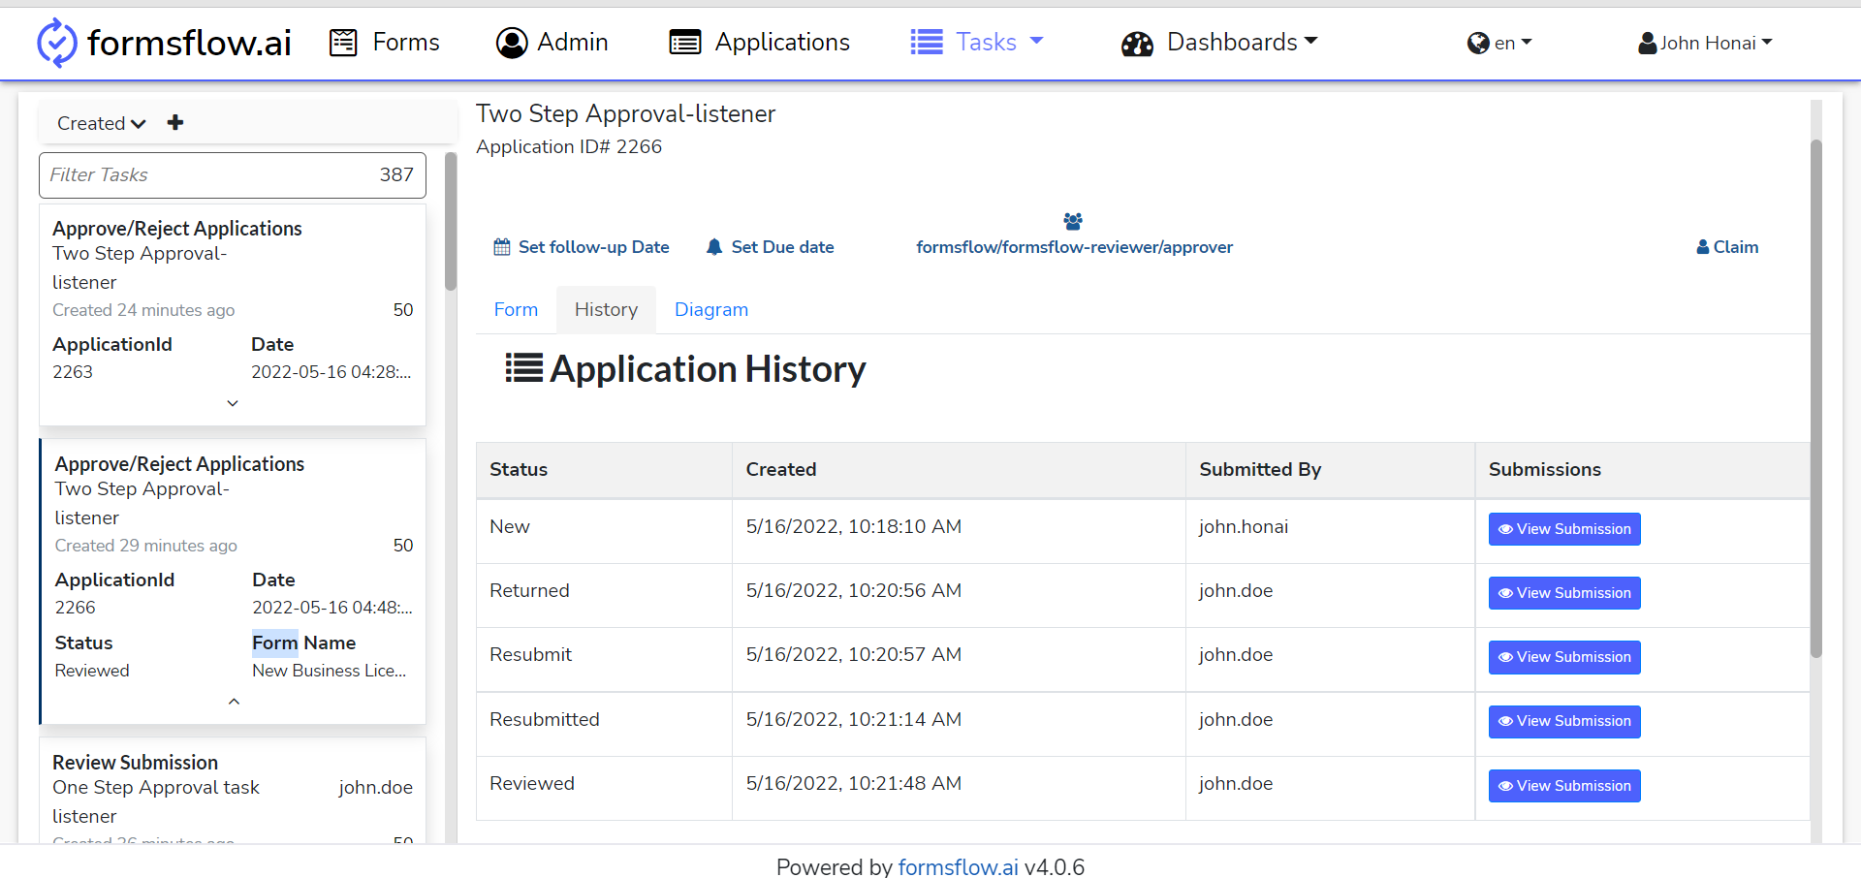
Task: Click the Filter Tasks input field
Action: click(x=233, y=175)
